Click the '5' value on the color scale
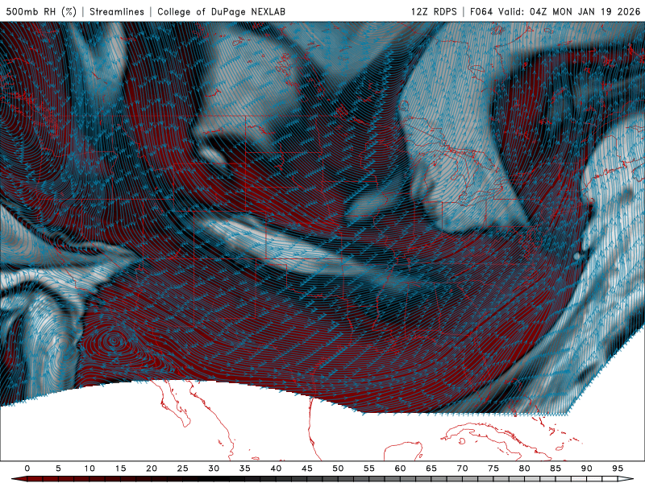 (x=58, y=469)
